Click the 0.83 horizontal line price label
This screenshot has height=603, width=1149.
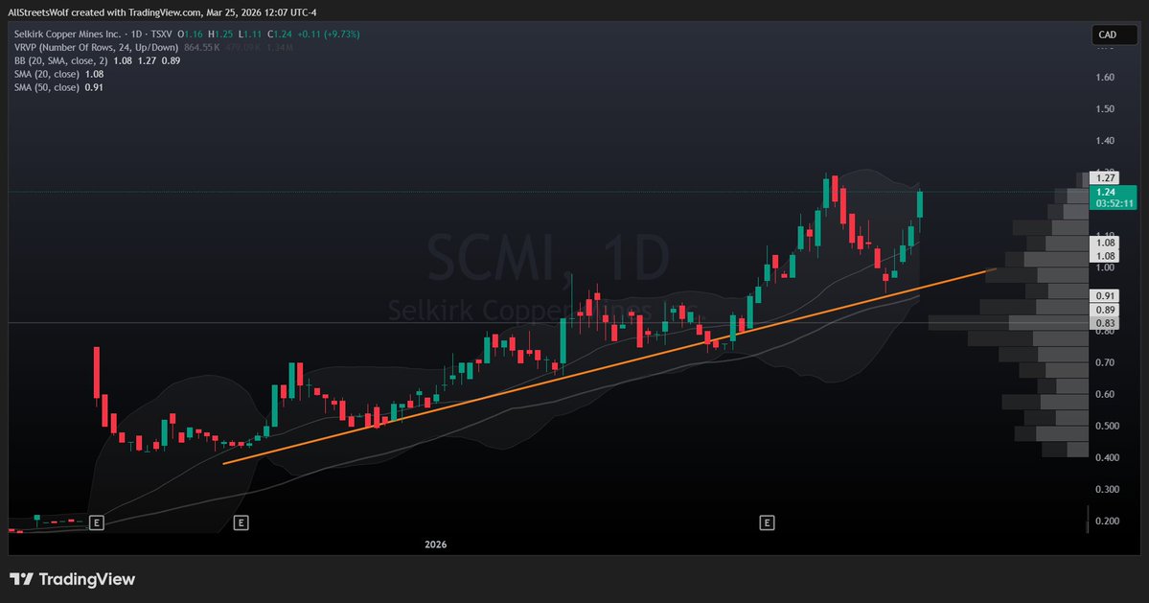[x=1104, y=323]
